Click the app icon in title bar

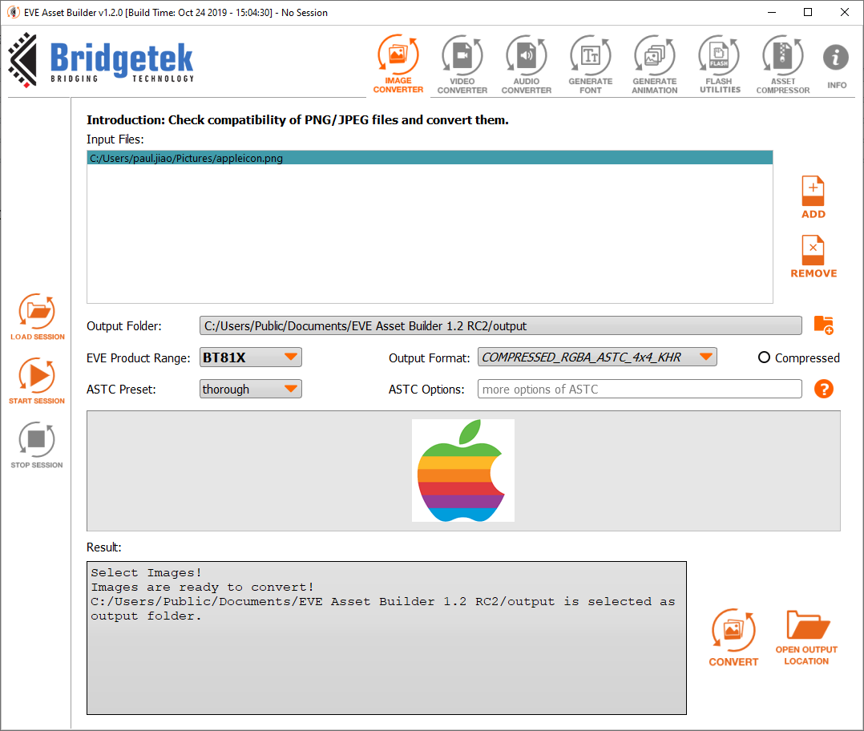pyautogui.click(x=13, y=12)
